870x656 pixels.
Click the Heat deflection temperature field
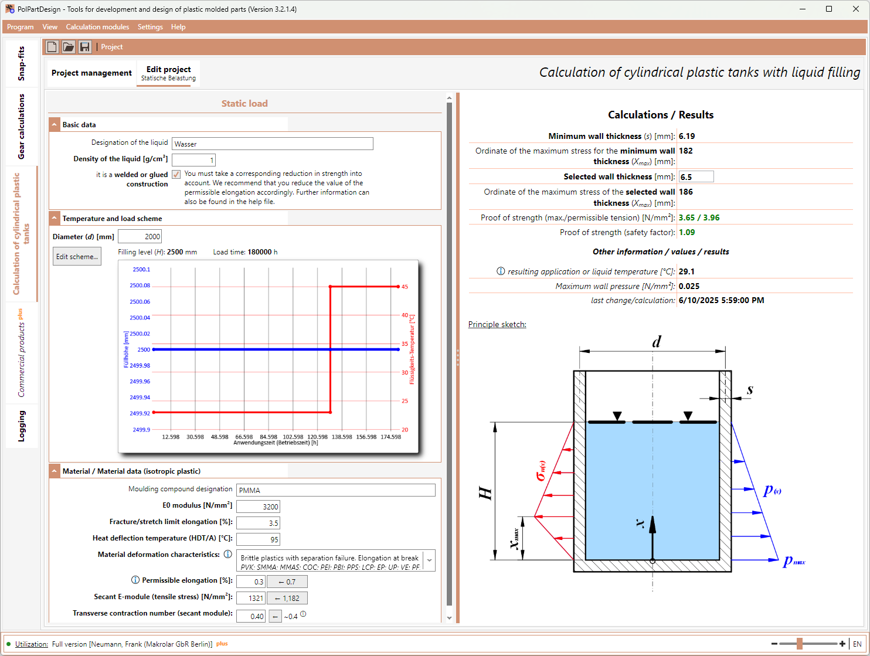(258, 539)
